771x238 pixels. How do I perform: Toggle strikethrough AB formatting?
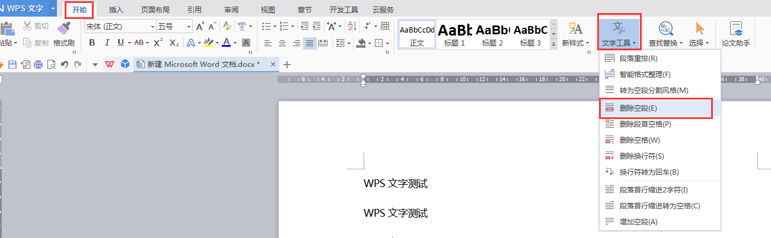pos(139,43)
